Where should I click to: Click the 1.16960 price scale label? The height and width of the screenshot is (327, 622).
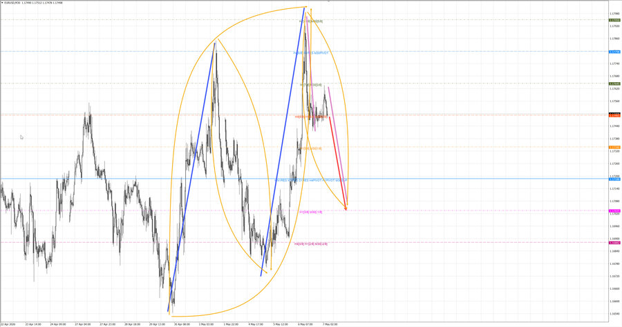[615, 226]
